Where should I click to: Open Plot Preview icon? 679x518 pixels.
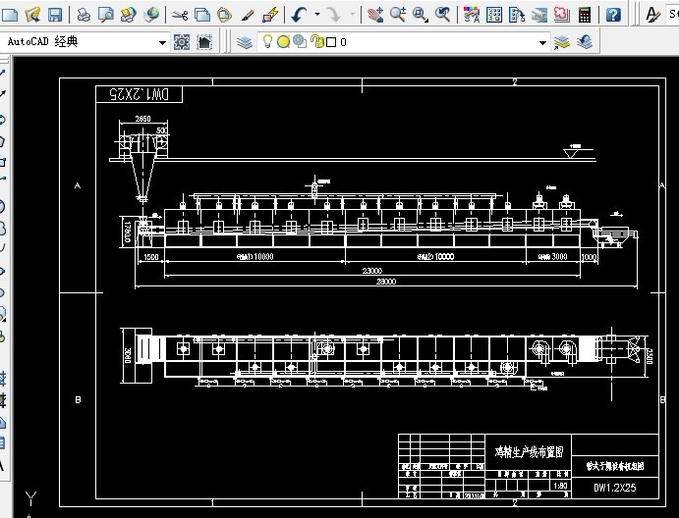[106, 15]
